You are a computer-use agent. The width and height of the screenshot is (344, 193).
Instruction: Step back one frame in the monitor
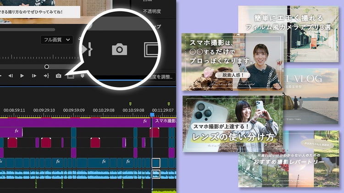click(x=10, y=76)
